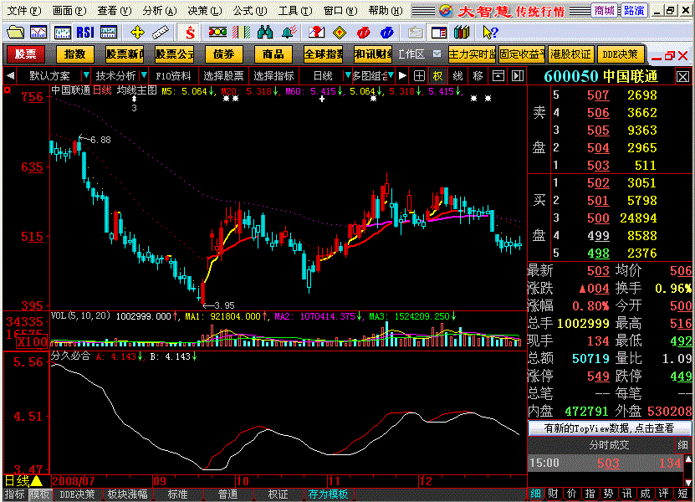Select the 板块涨幅 template tab at bottom
This screenshot has height=502, width=695.
pos(128,494)
